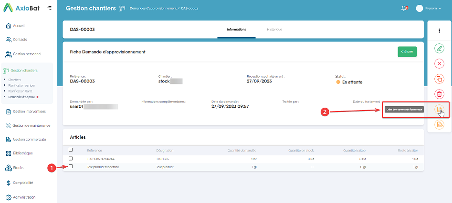Screen dimensions: 452x203
Task: Expand the Gestion interventions menu
Action: click(x=29, y=112)
